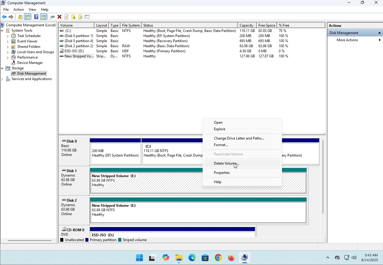Open Task Scheduler in the tree
Screen dimensions: 383x265
pyautogui.click(x=29, y=36)
